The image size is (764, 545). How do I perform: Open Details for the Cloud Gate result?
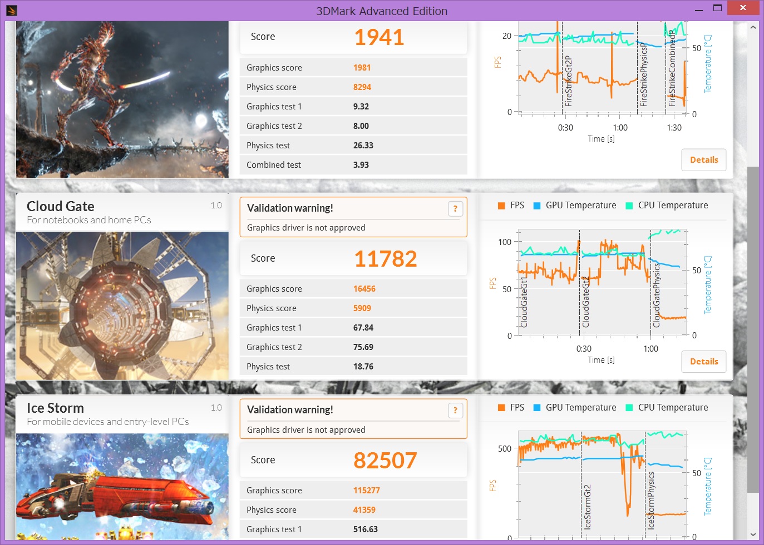[704, 362]
